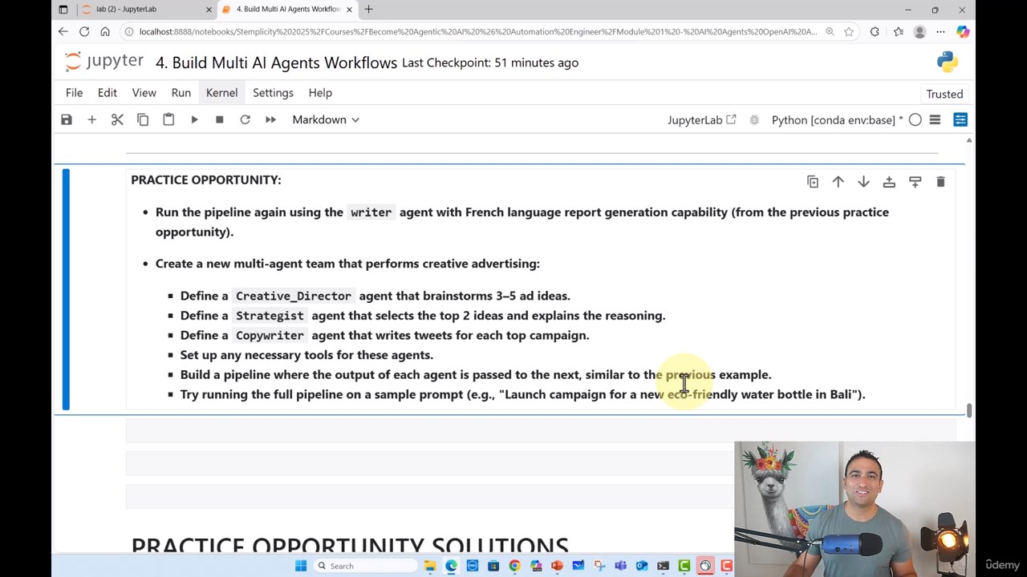Click the 'Strategist' code text
The height and width of the screenshot is (577, 1027).
270,316
